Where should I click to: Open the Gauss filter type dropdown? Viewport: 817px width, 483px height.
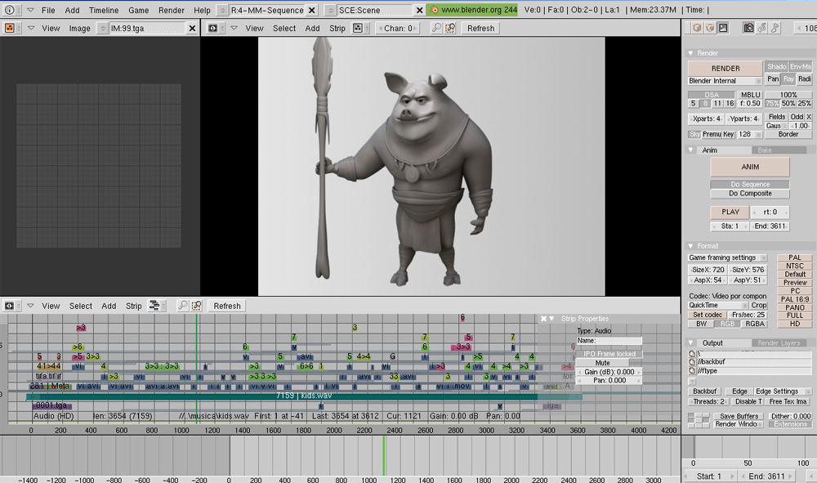pos(776,126)
